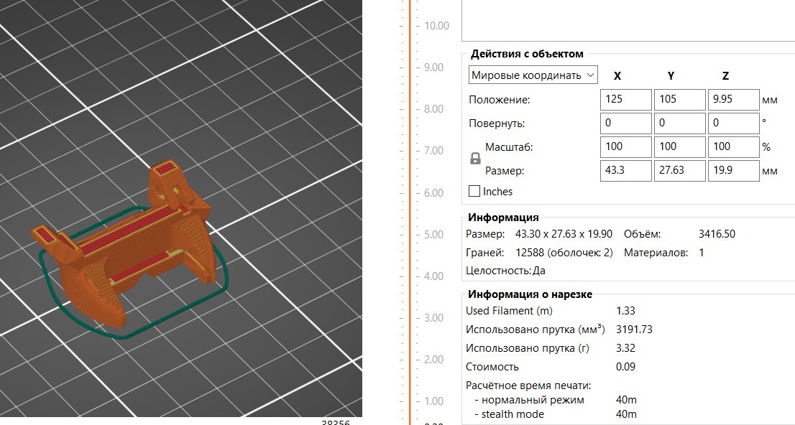Image resolution: width=795 pixels, height=425 pixels.
Task: Select the Z size field showing 19.9
Action: (x=733, y=170)
